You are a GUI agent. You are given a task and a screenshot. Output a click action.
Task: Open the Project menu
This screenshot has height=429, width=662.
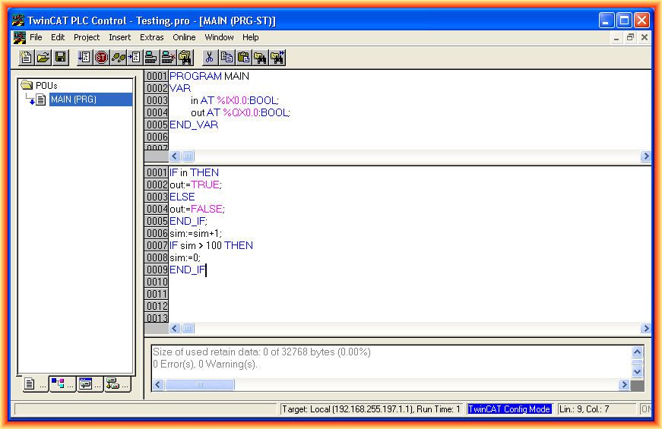(87, 37)
